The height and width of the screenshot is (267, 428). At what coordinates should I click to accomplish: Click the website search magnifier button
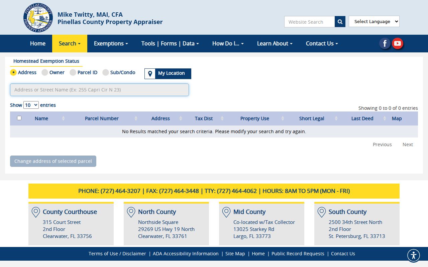340,22
